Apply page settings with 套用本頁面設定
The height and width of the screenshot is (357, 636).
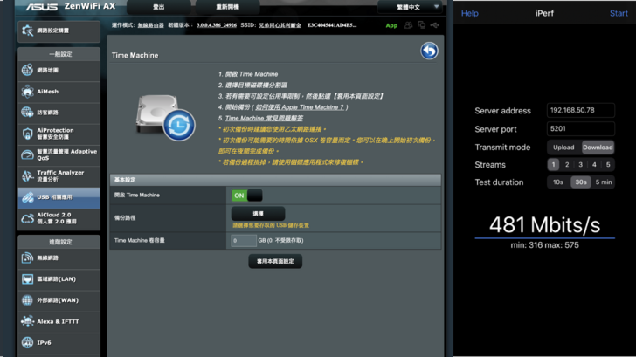click(275, 261)
